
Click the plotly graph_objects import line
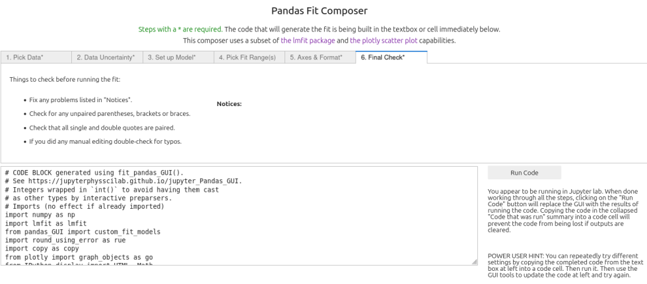pos(79,257)
